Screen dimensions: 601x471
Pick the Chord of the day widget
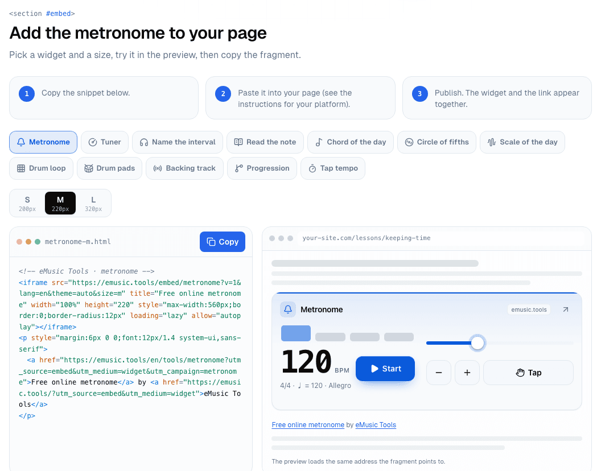click(351, 142)
